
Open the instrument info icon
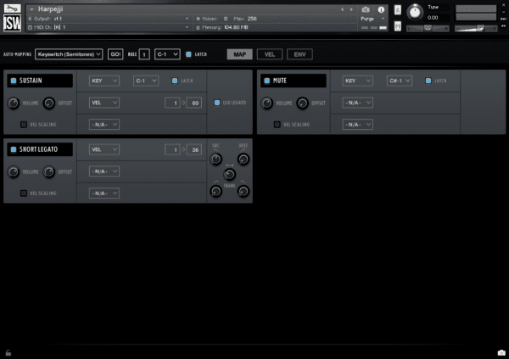coord(381,9)
